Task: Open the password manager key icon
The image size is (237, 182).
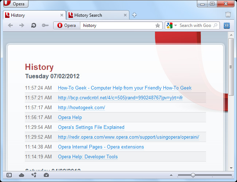Action: click(45, 25)
